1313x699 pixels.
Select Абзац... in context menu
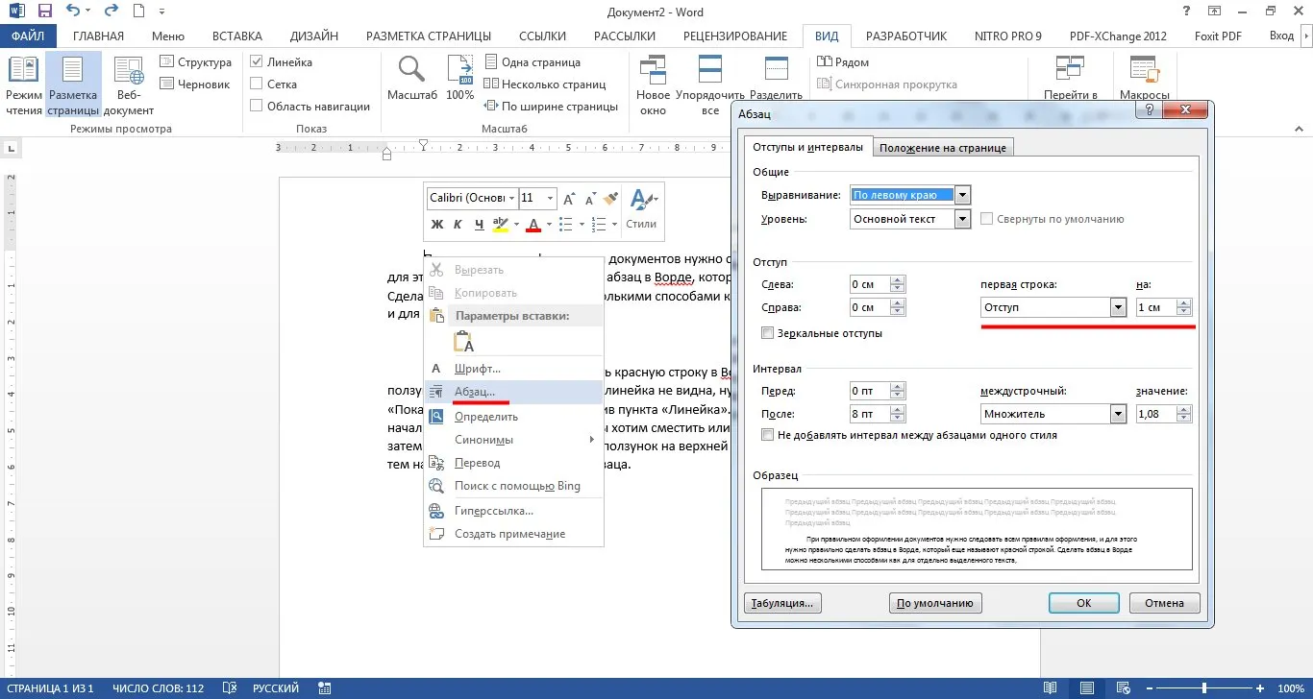[x=513, y=392]
